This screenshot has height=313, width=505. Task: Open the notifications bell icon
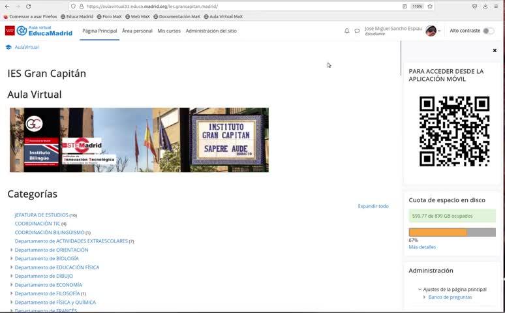(x=346, y=31)
